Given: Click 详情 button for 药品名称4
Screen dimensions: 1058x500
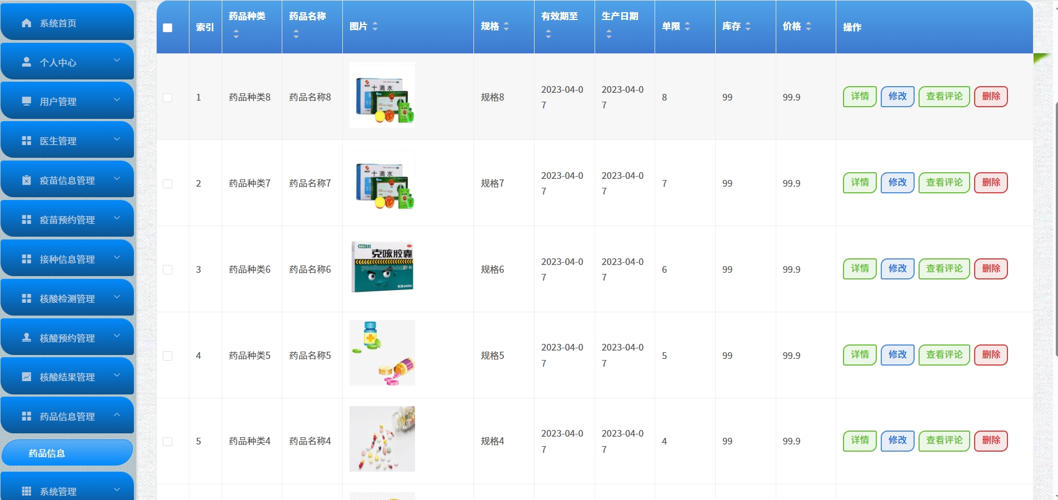Looking at the screenshot, I should click(x=860, y=441).
